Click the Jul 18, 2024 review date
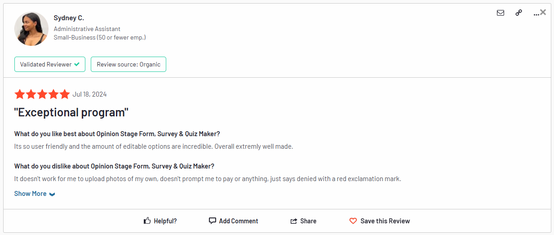Image resolution: width=554 pixels, height=235 pixels. click(89, 94)
